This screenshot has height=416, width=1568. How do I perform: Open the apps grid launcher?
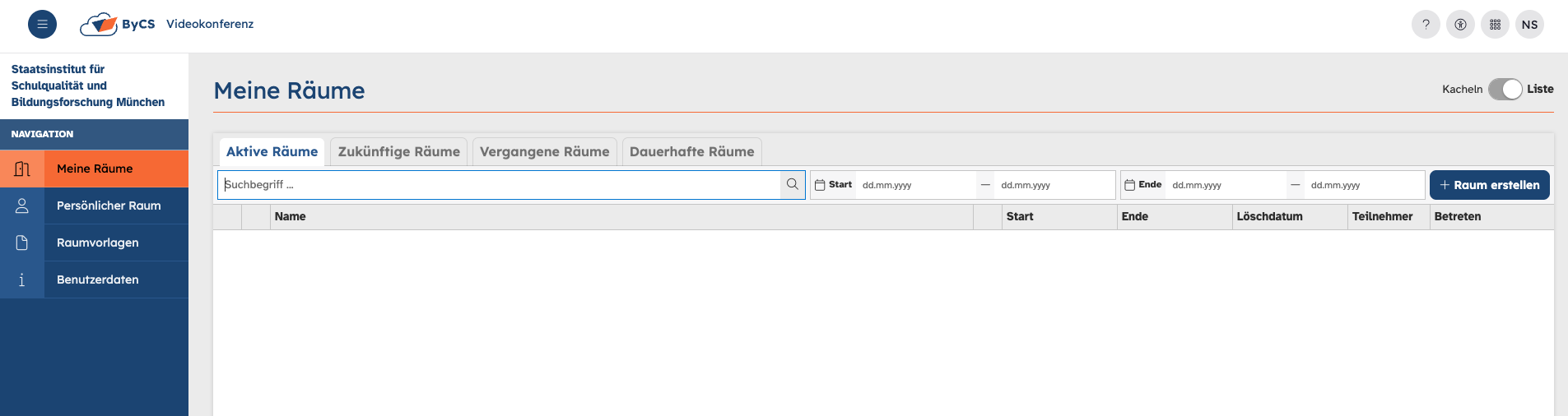[x=1495, y=25]
